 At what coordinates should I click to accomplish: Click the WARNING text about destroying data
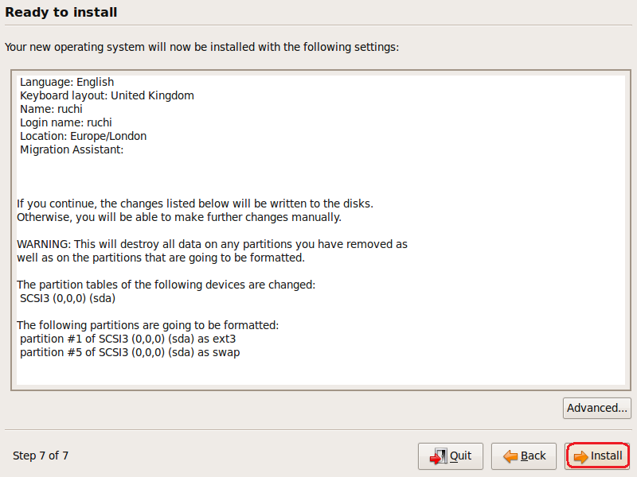[x=212, y=244]
